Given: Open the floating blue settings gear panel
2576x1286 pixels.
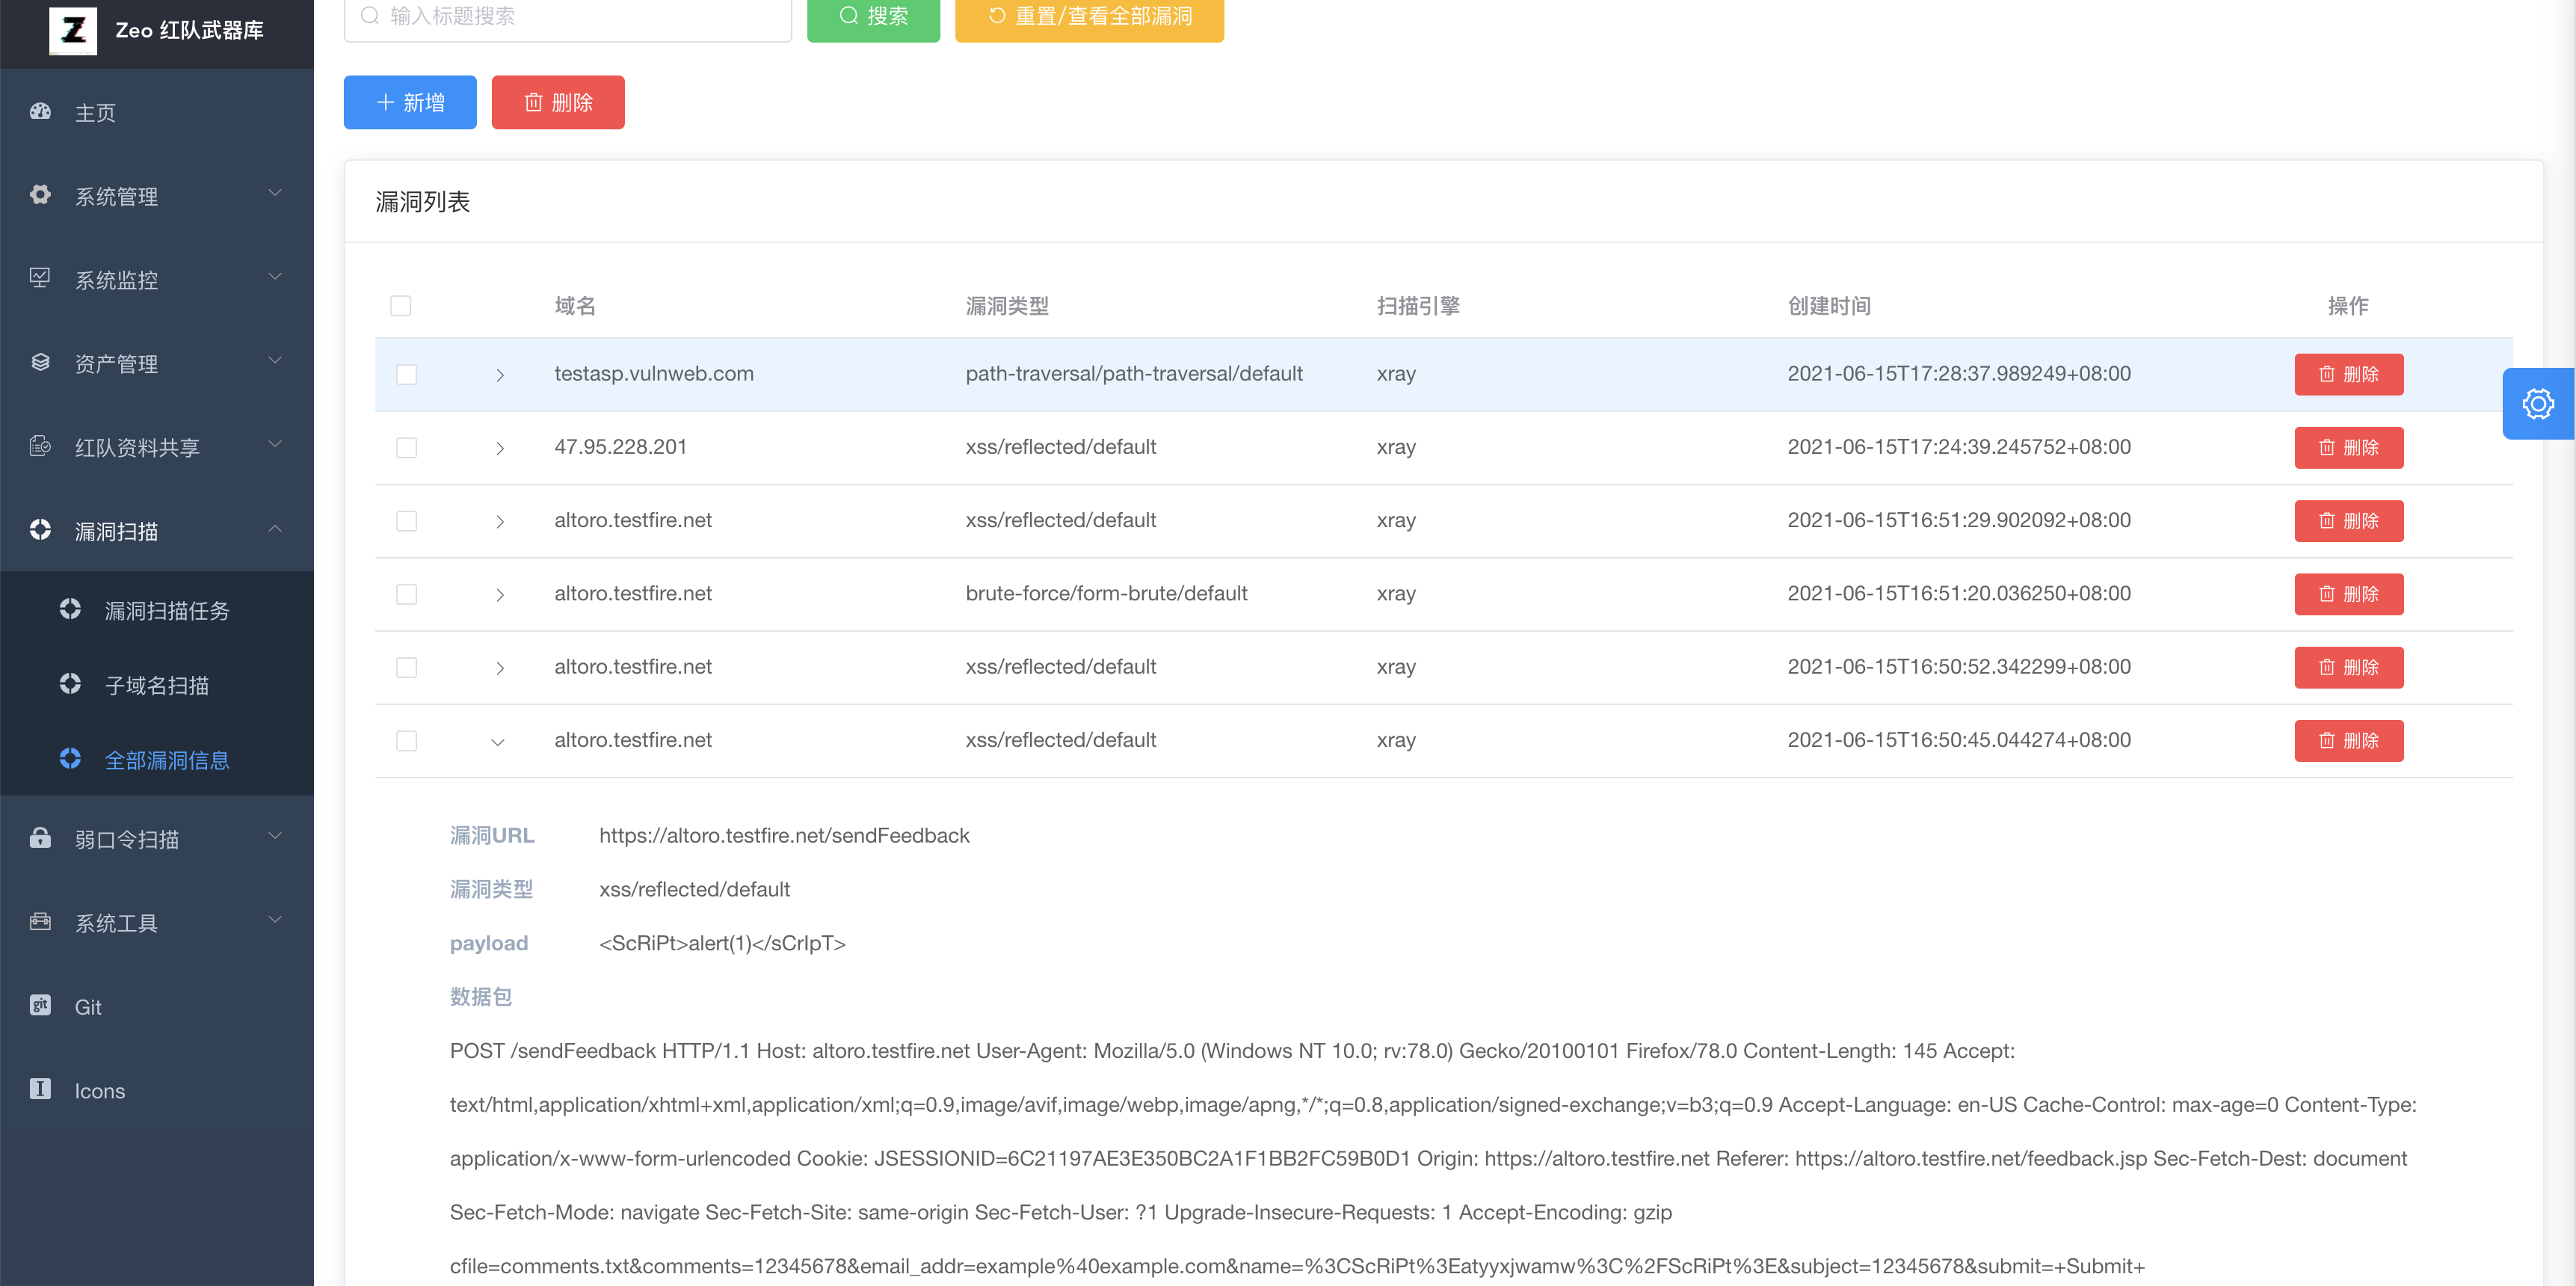Looking at the screenshot, I should 2537,404.
